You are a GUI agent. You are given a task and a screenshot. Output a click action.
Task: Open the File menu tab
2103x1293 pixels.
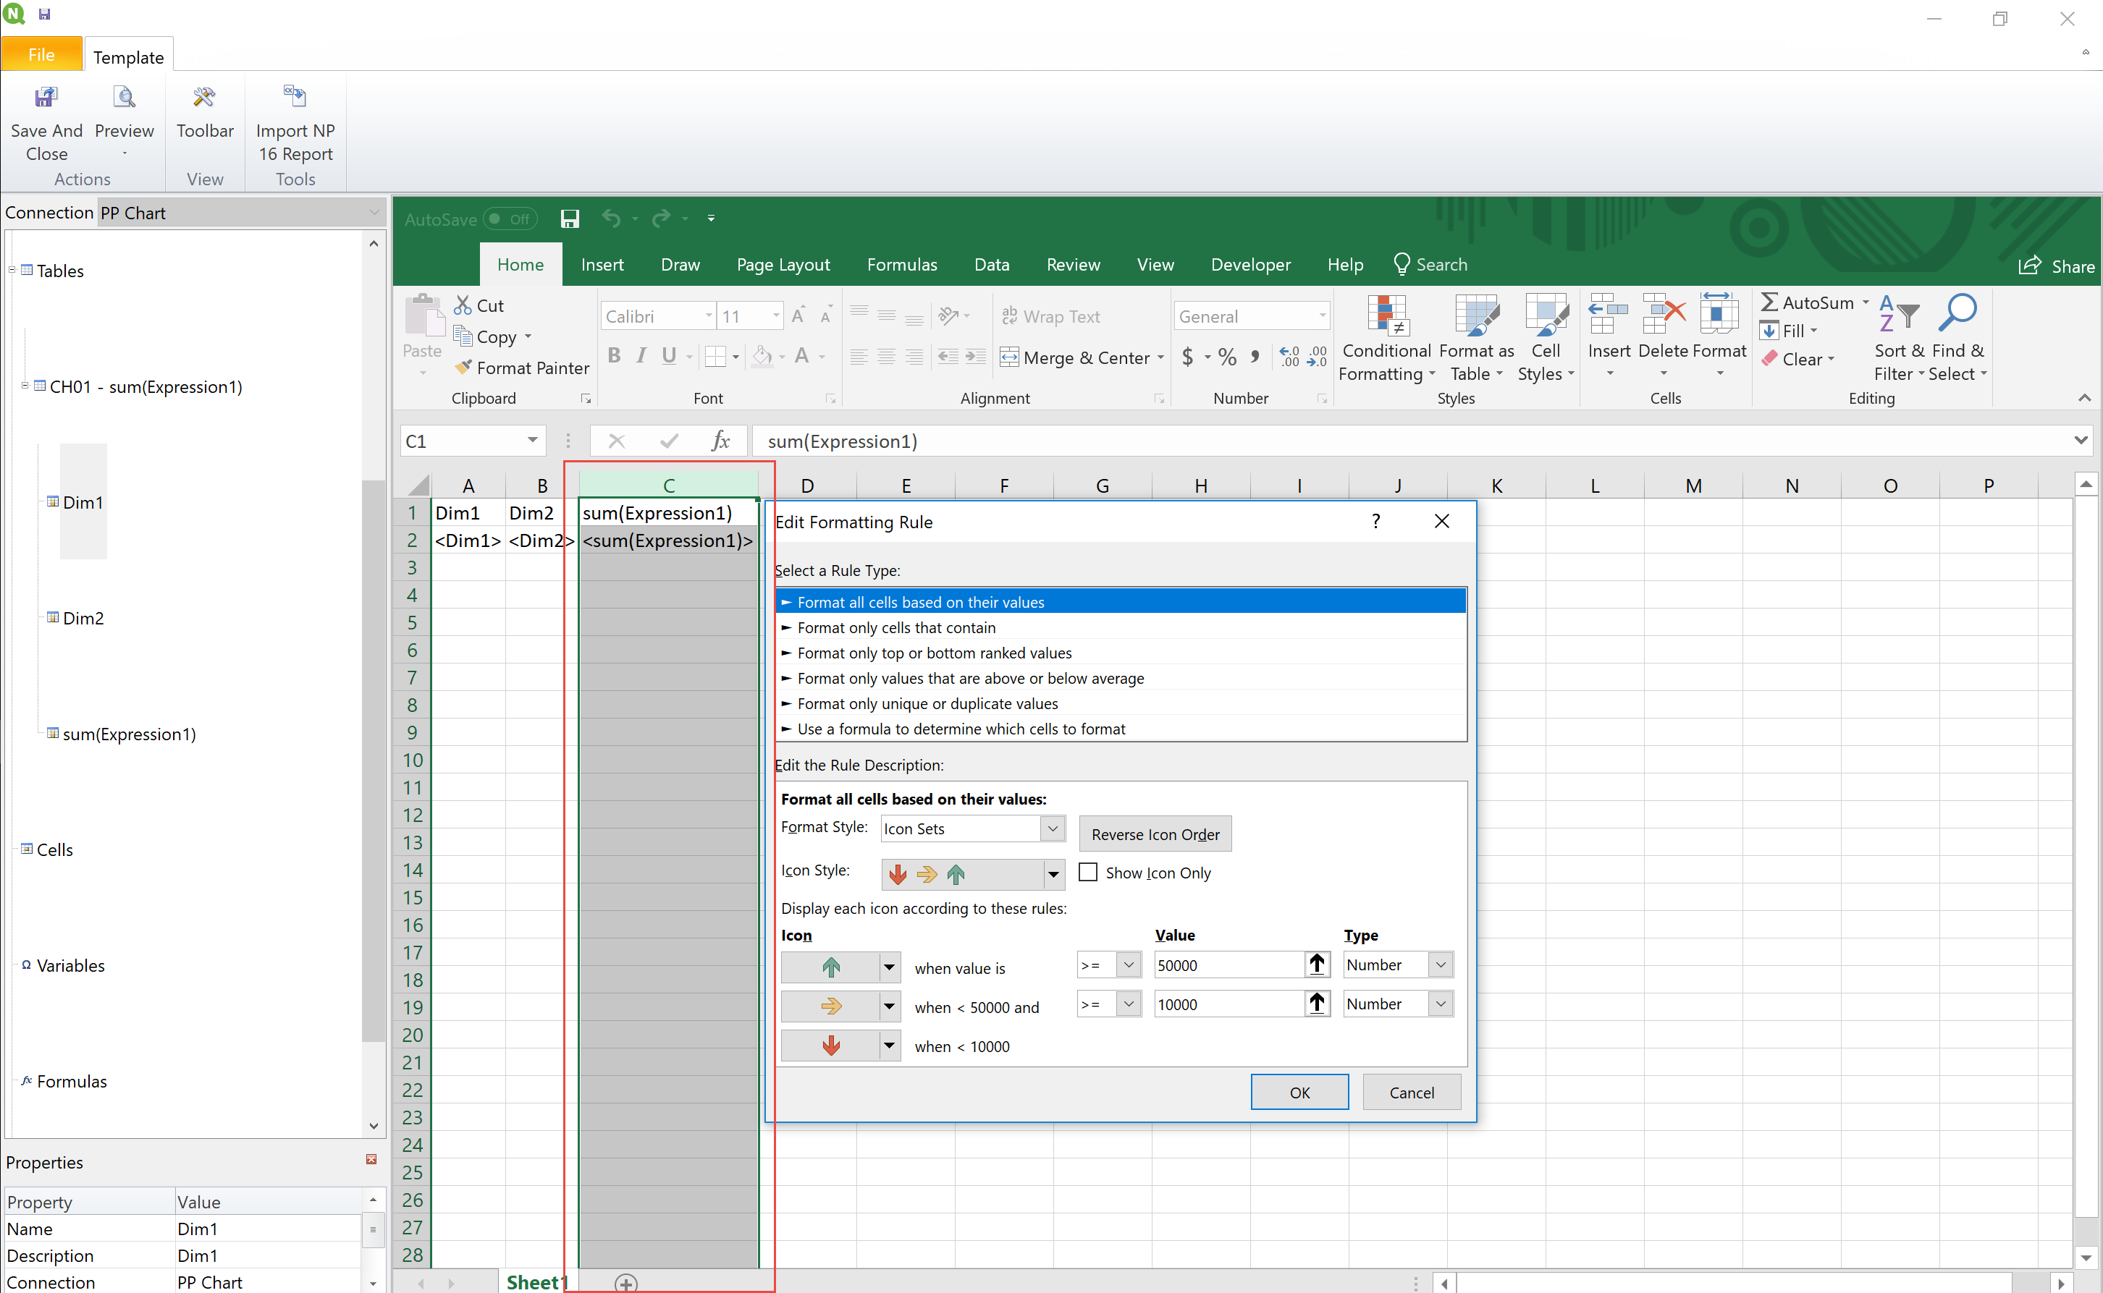[x=41, y=55]
